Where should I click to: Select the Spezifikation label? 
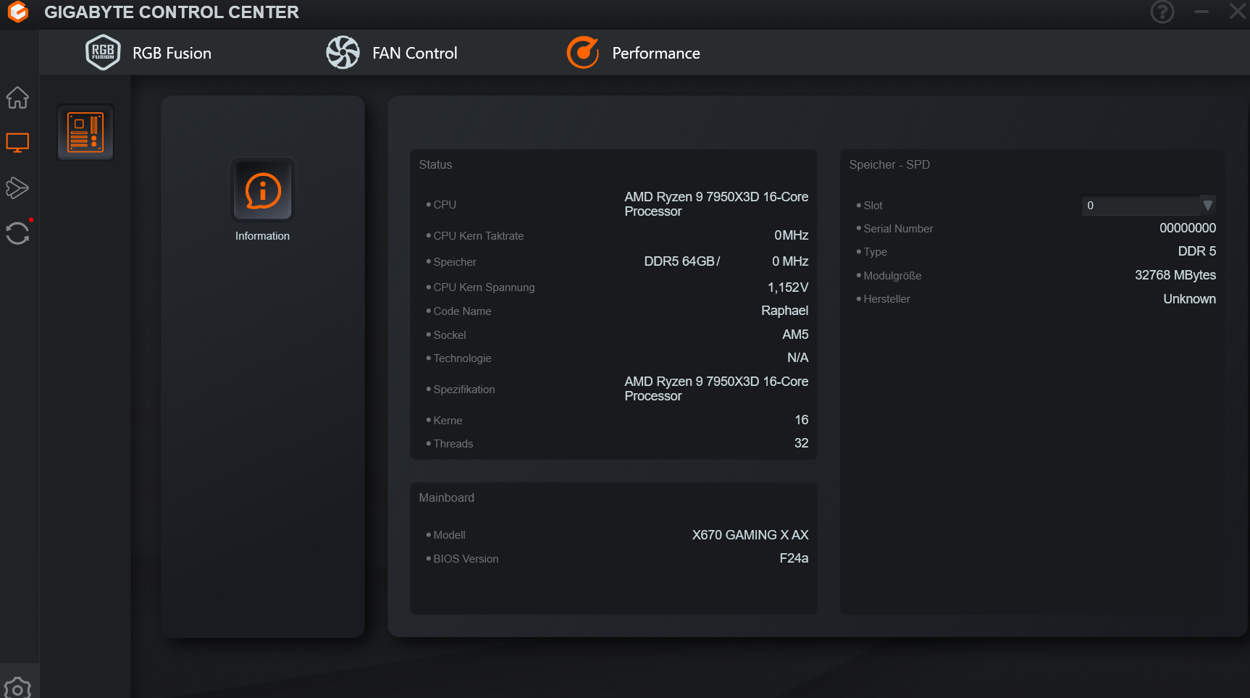[x=463, y=390]
